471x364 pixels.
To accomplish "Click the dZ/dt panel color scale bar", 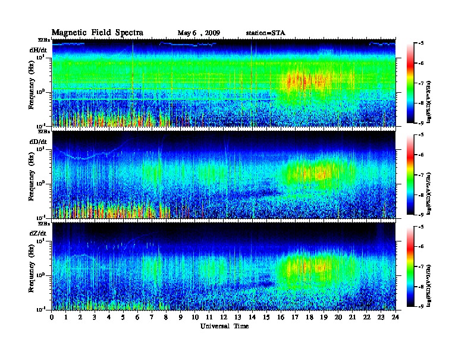I will 410,266.
